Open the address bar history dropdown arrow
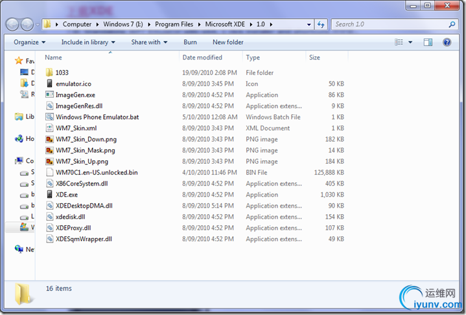466x315 pixels. point(309,25)
